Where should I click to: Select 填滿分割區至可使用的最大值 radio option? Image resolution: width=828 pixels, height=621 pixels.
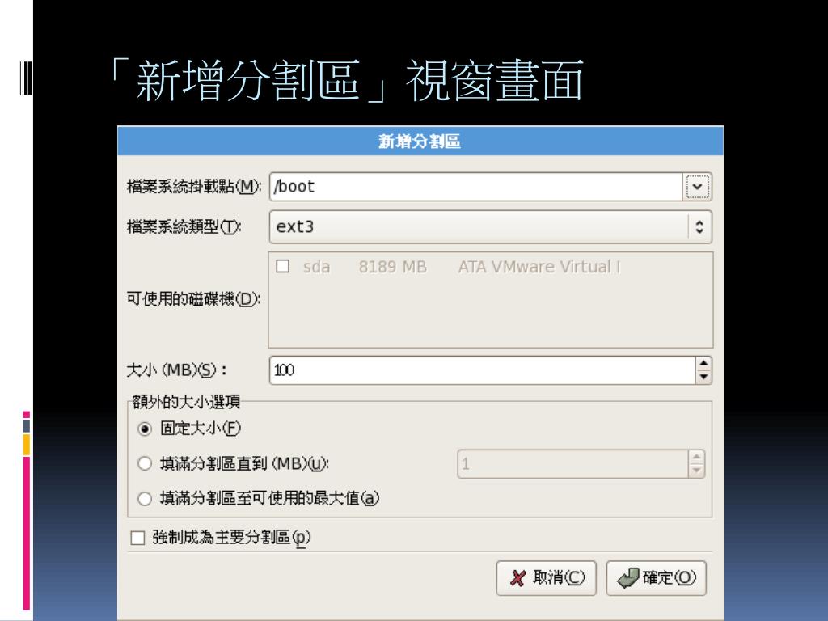[x=145, y=498]
